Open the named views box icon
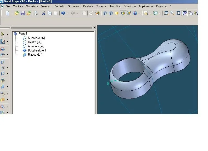This screenshot has height=151, width=208. (x=146, y=13)
